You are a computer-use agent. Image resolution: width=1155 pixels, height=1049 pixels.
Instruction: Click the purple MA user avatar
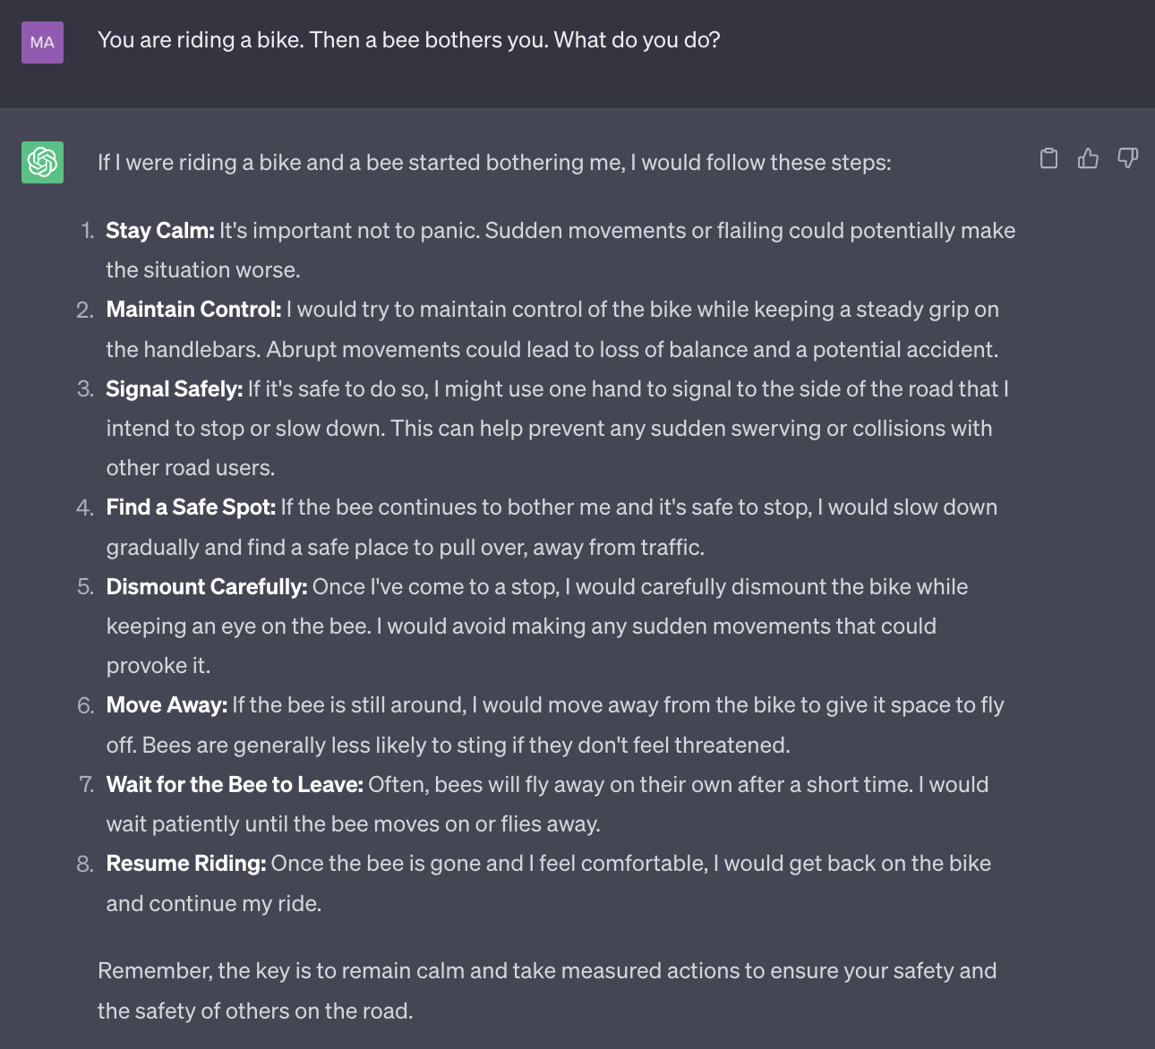tap(42, 42)
